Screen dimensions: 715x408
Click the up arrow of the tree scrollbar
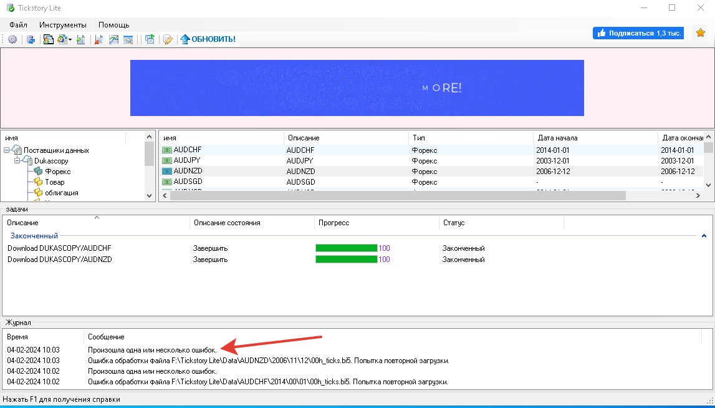149,137
